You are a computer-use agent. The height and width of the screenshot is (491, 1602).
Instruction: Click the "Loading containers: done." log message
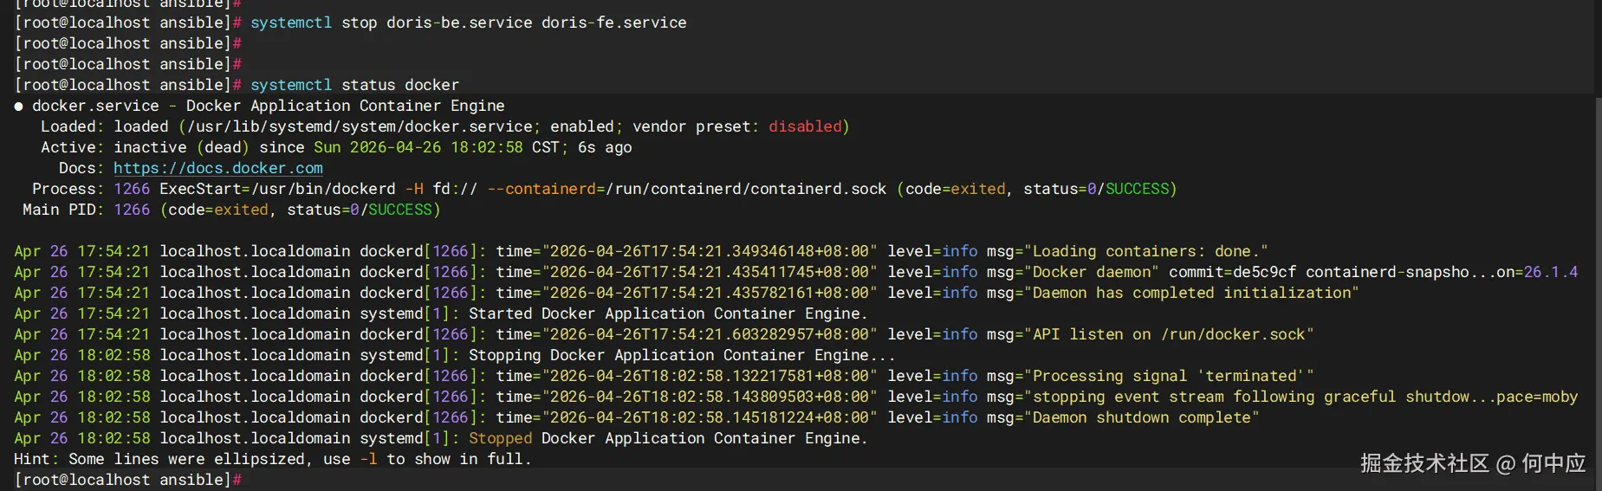1145,251
